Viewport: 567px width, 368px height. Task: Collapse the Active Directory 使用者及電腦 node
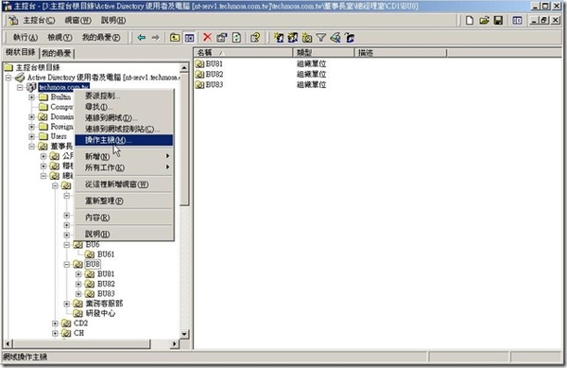[9, 78]
